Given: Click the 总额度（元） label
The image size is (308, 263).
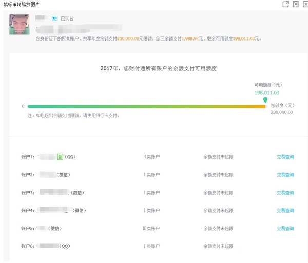Looking at the screenshot, I should click(x=282, y=105).
